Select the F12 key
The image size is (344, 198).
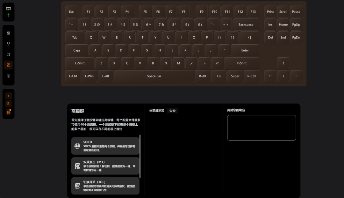pos(240,11)
